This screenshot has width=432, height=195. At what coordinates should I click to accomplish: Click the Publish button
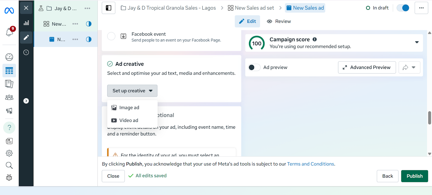(414, 176)
